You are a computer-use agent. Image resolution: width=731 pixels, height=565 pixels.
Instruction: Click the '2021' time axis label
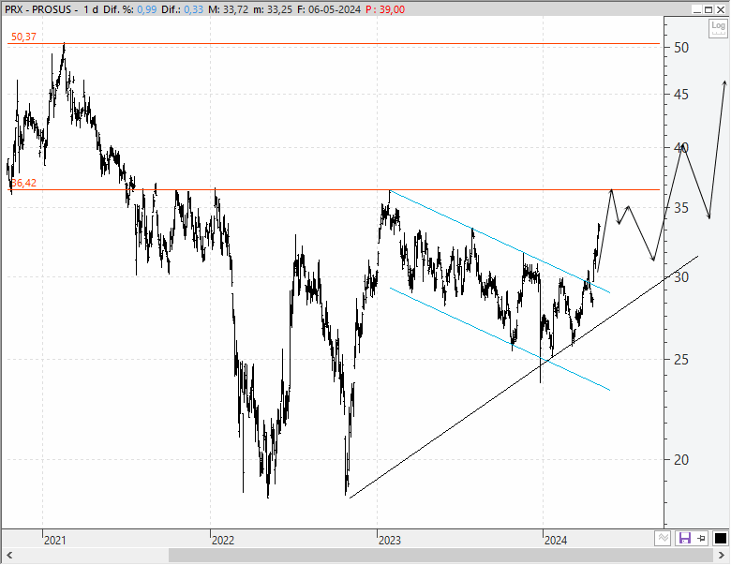(55, 541)
